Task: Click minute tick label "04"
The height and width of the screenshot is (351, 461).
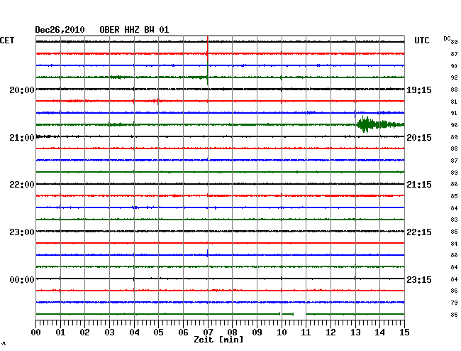Action: (x=134, y=333)
